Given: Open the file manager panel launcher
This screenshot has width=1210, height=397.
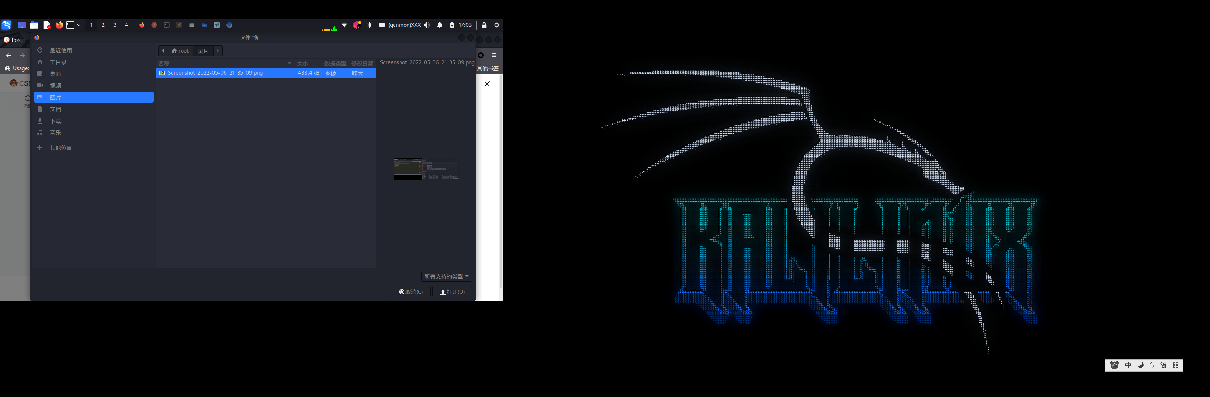Looking at the screenshot, I should click(x=34, y=25).
